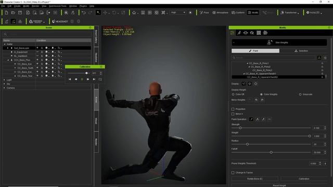Click the sun light toggle icon next to quality dropdown
This screenshot has width=333, height=187.
click(x=190, y=12)
